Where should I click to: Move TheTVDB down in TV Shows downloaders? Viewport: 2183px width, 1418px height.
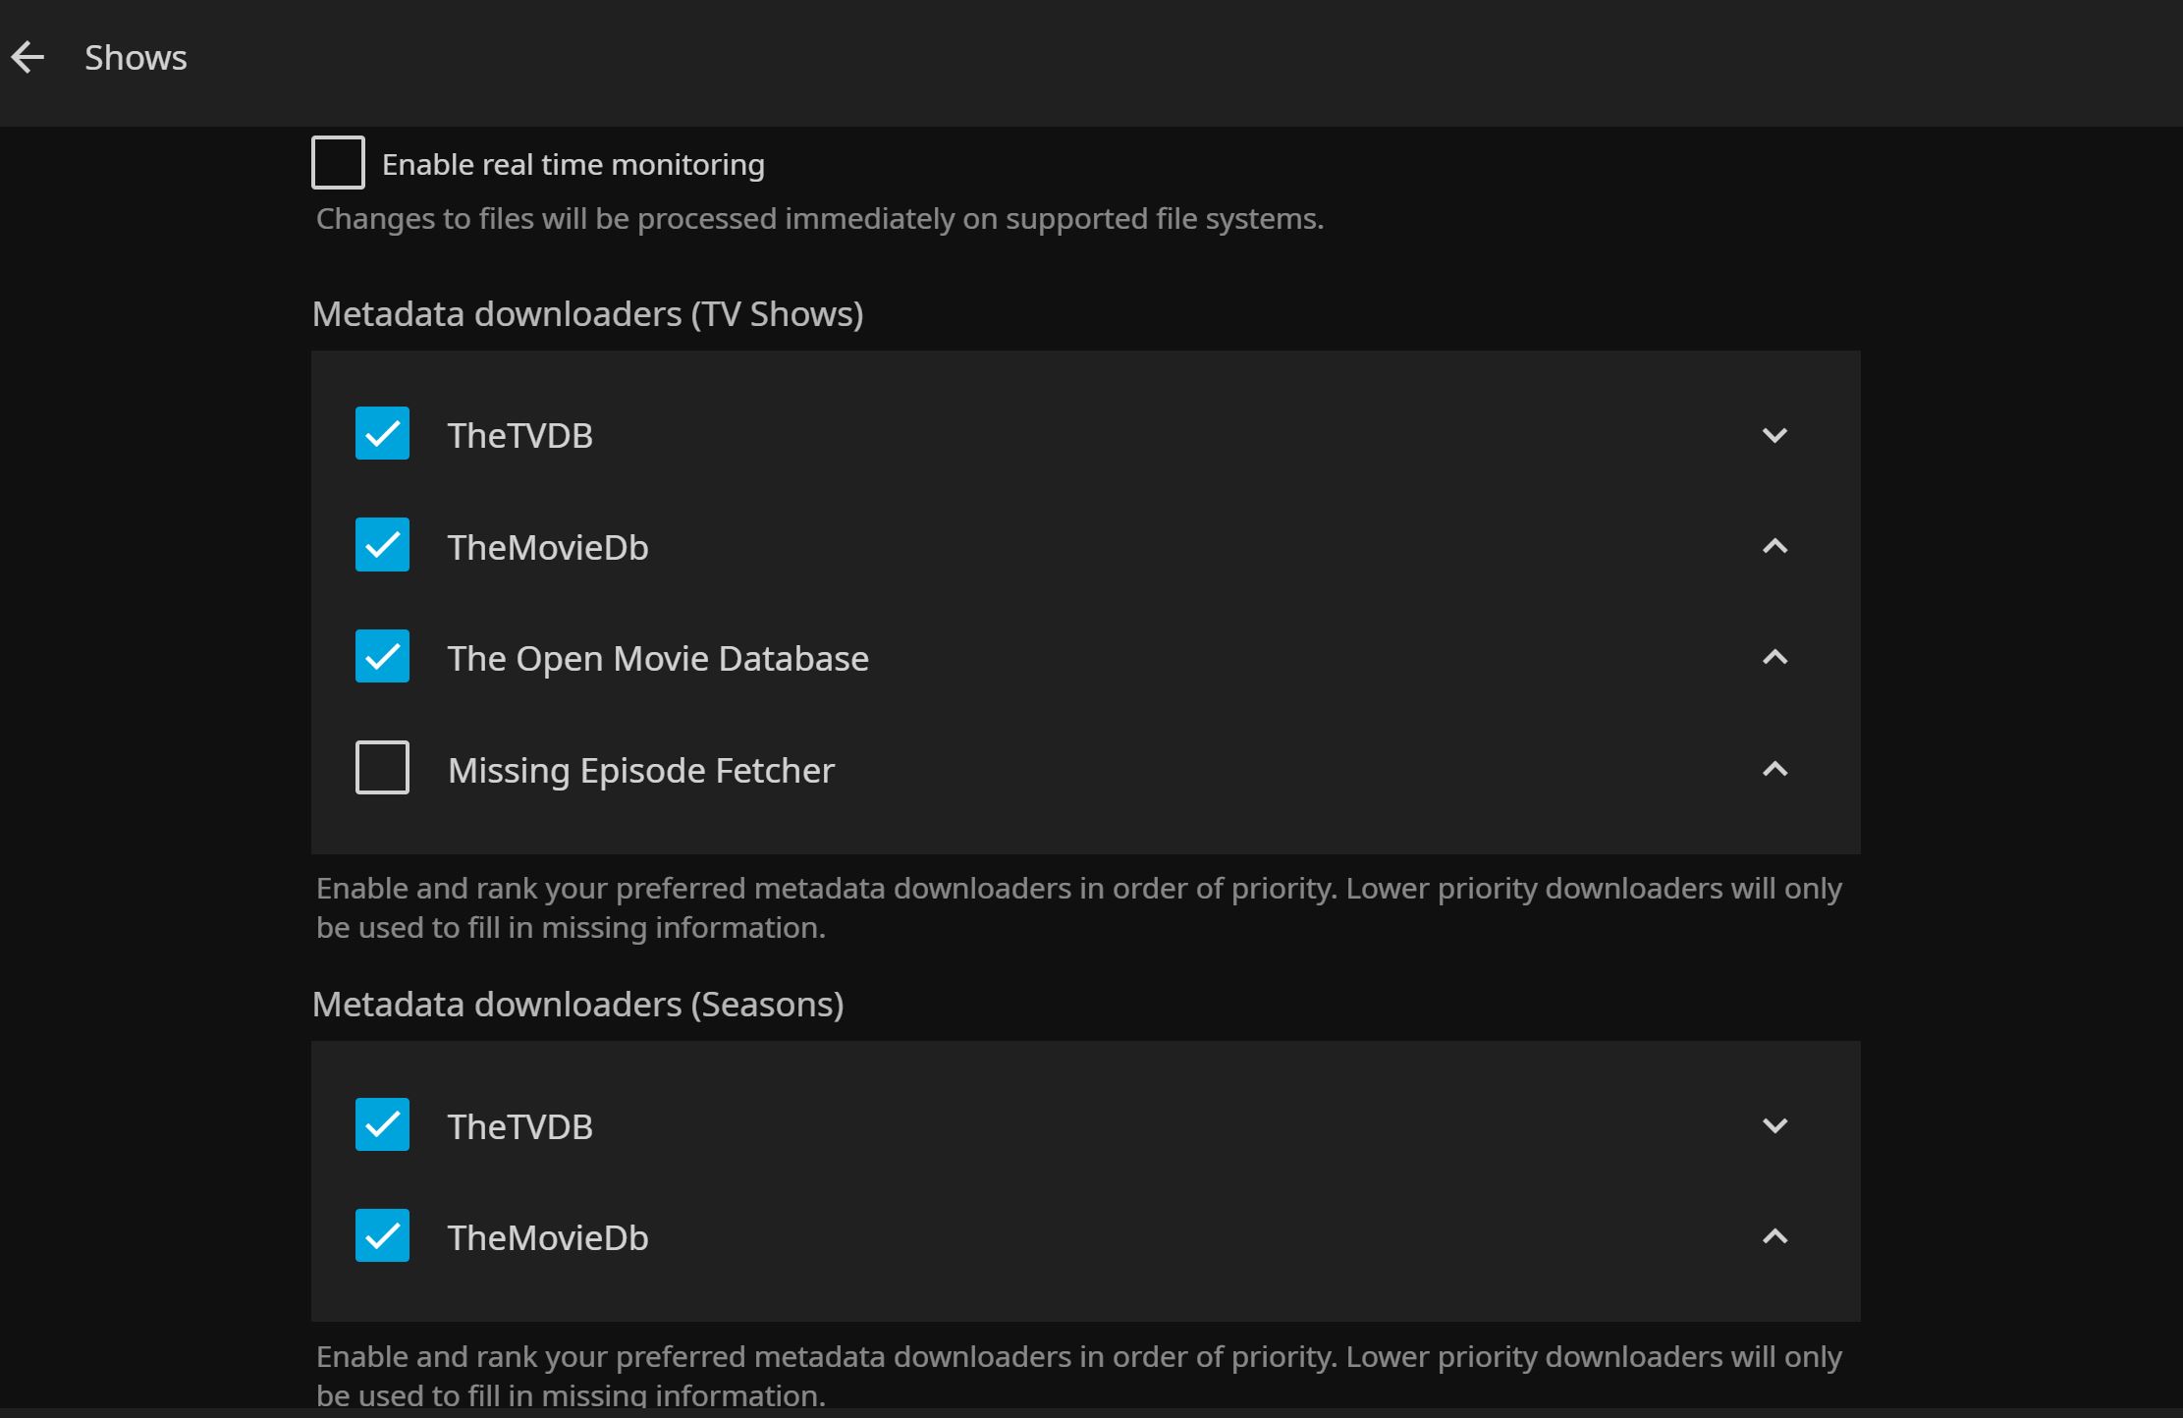coord(1774,435)
